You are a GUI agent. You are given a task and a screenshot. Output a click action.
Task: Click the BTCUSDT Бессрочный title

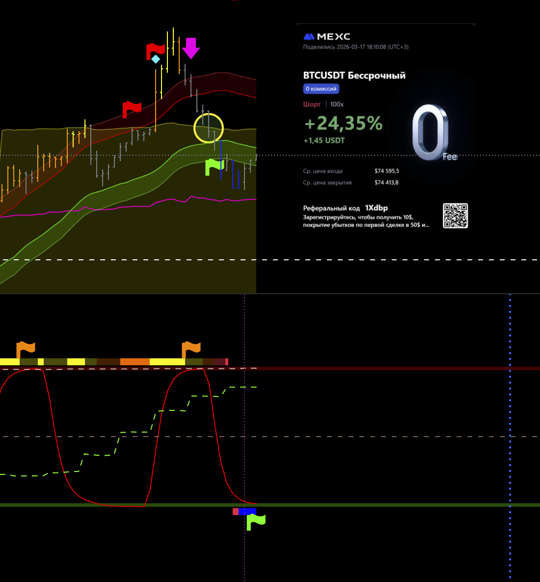pyautogui.click(x=354, y=75)
